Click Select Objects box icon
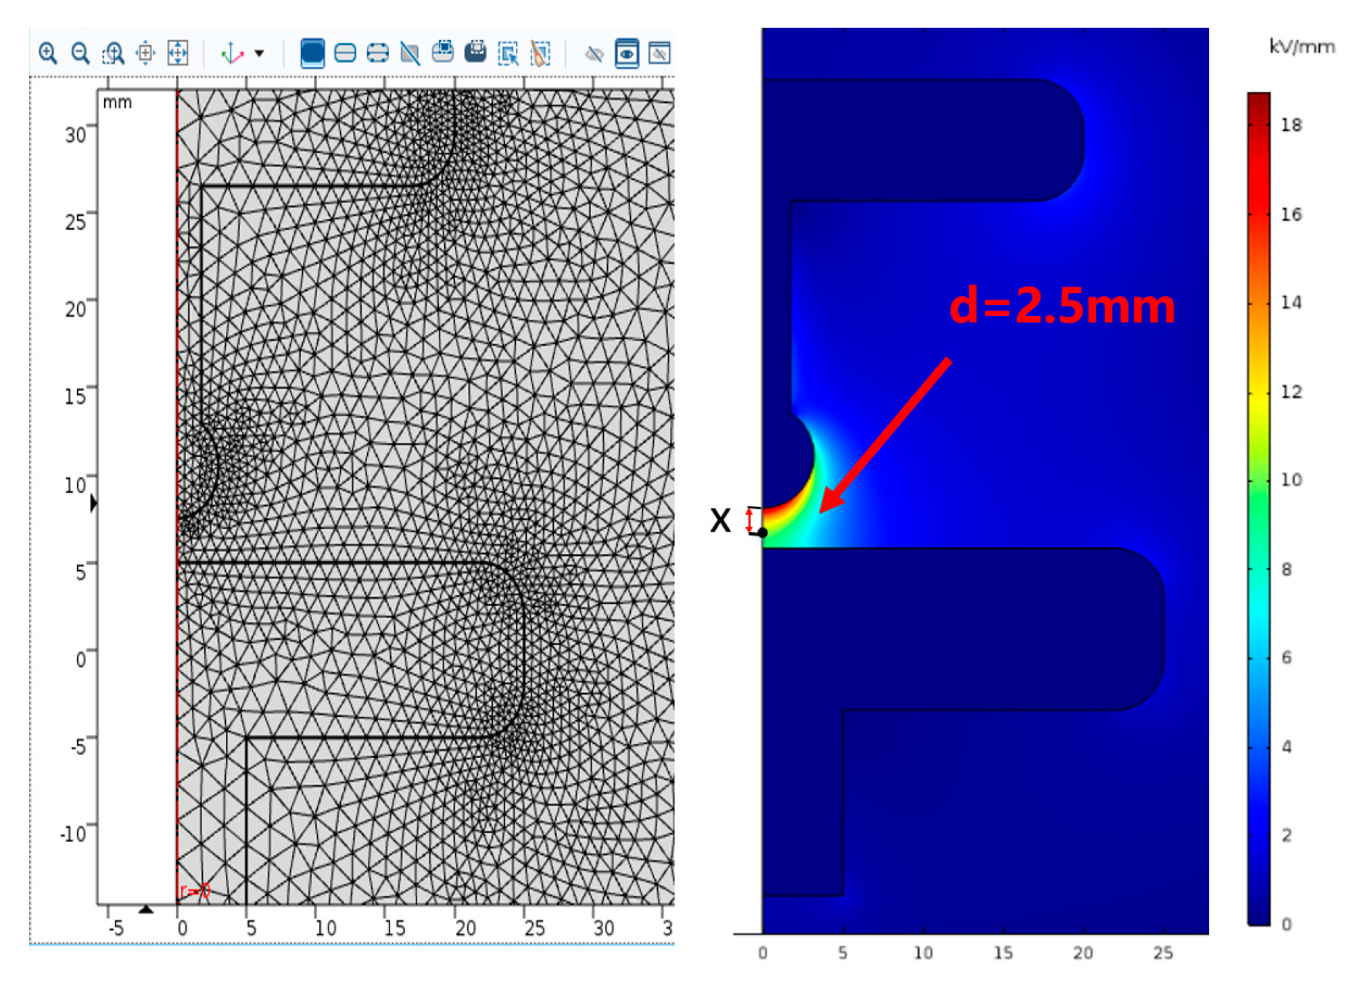 (x=443, y=51)
